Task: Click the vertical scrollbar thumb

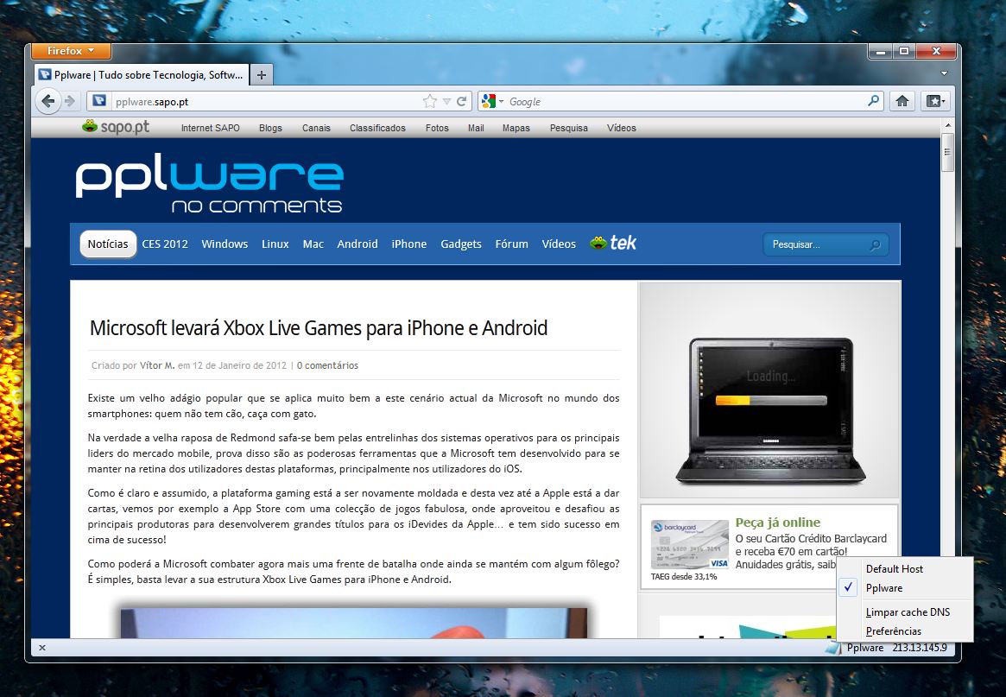Action: point(947,152)
